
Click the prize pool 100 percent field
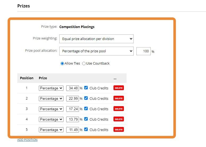(x=144, y=51)
